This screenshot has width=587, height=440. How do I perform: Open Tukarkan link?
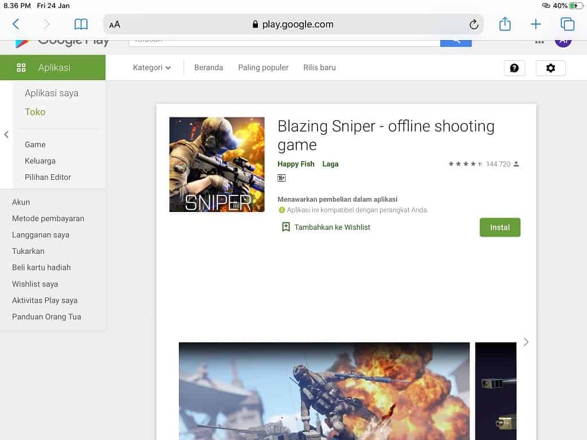(x=28, y=251)
